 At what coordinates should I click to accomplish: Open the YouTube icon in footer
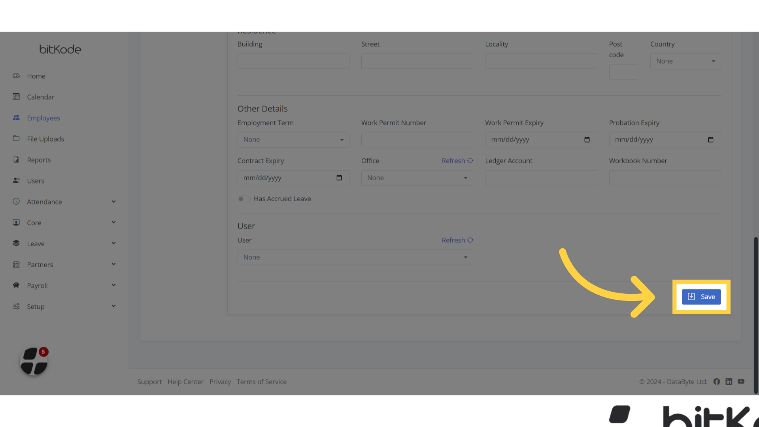(x=741, y=382)
